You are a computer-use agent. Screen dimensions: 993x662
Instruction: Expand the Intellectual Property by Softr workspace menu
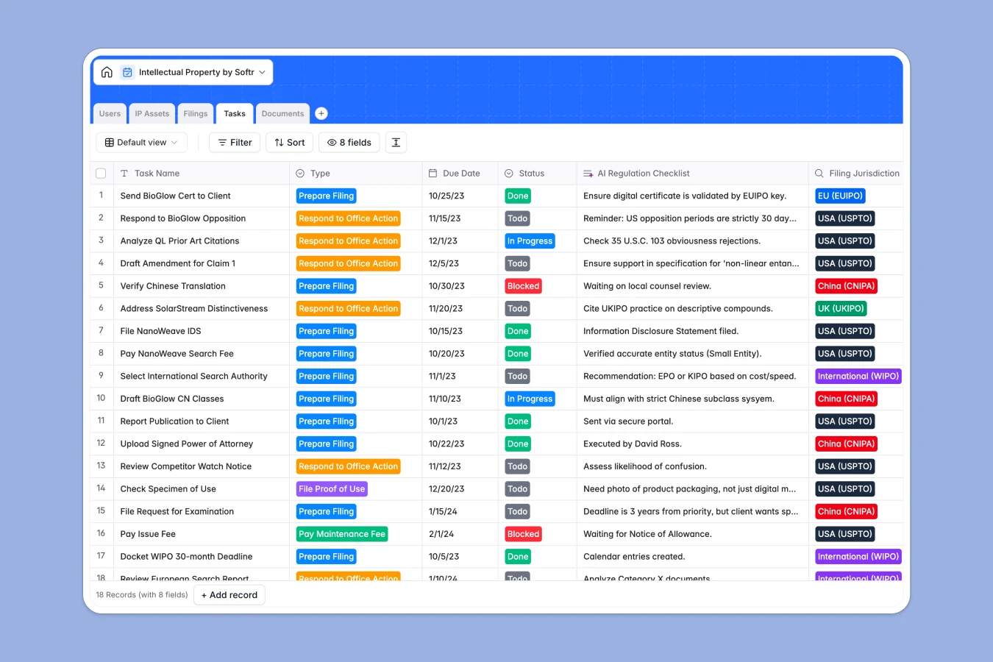click(x=263, y=72)
